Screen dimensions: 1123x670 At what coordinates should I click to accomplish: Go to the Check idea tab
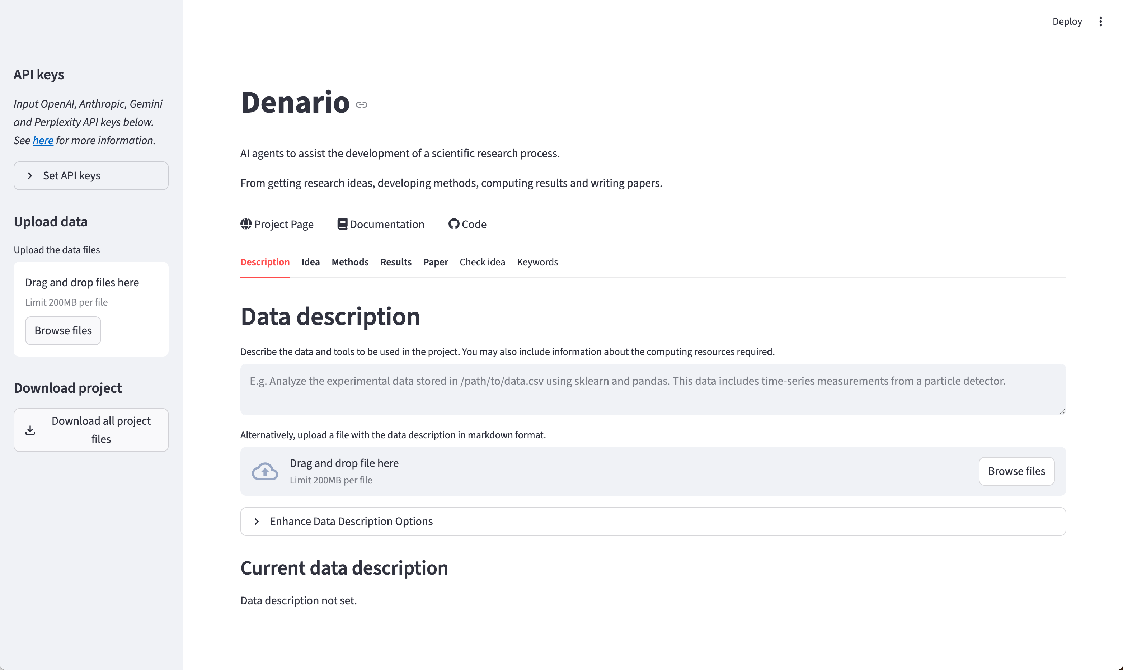pos(482,262)
